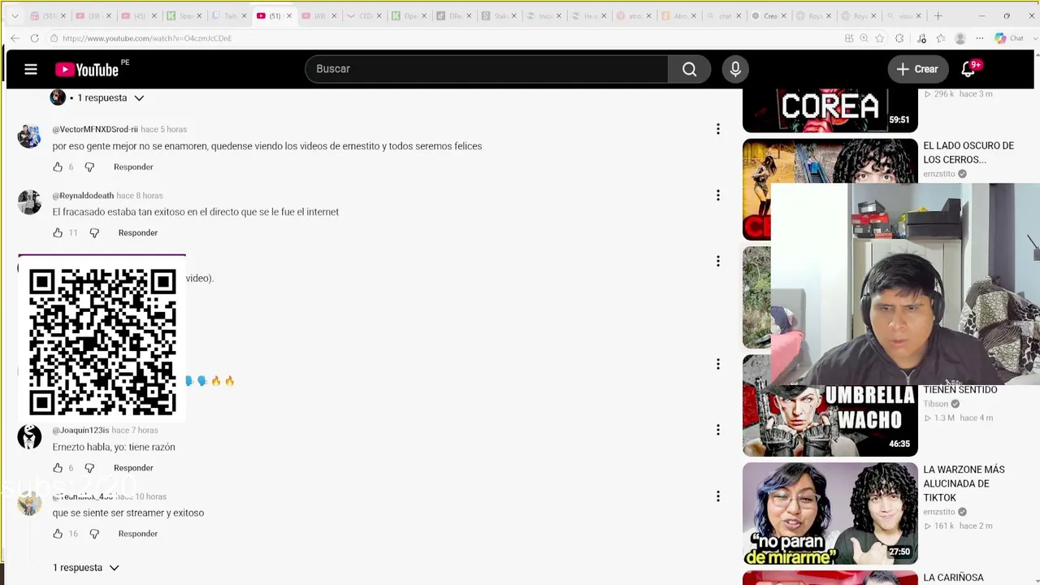This screenshot has height=585, width=1040.
Task: Dislike the comment by @Joaquin123is
Action: pyautogui.click(x=89, y=468)
